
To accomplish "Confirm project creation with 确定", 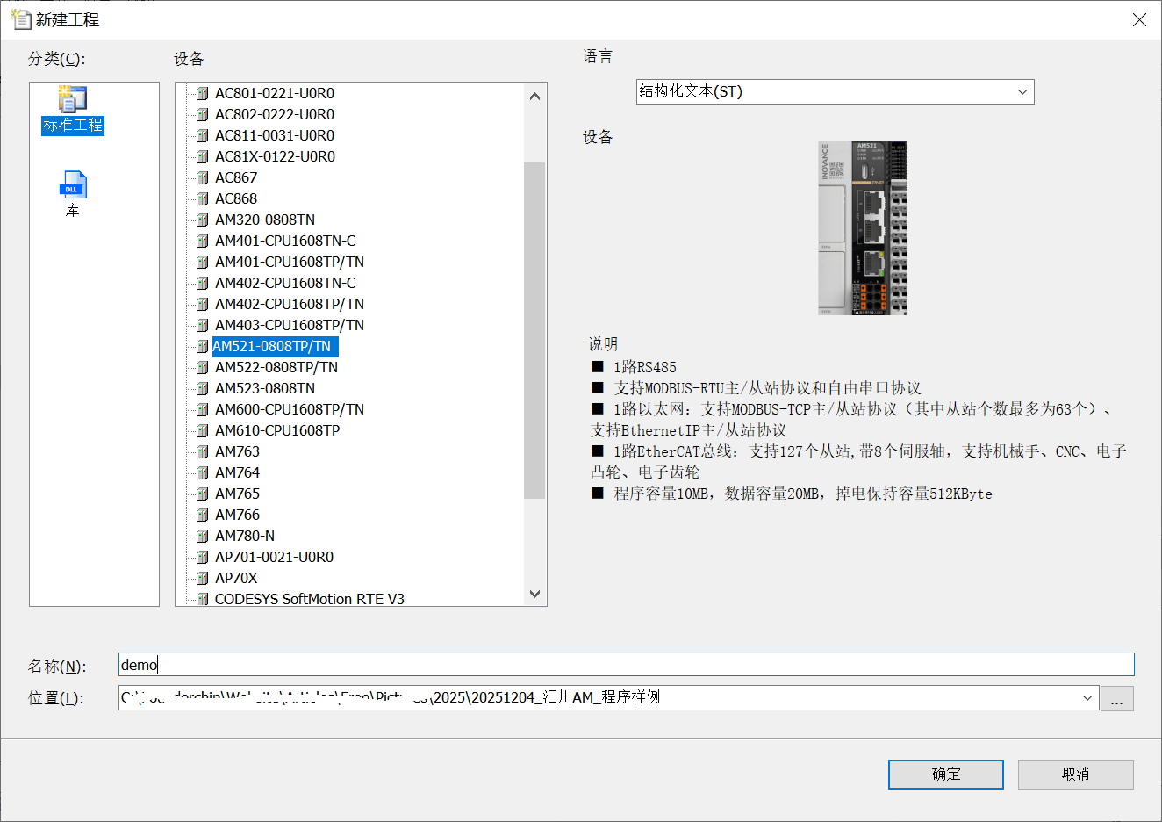I will [945, 774].
